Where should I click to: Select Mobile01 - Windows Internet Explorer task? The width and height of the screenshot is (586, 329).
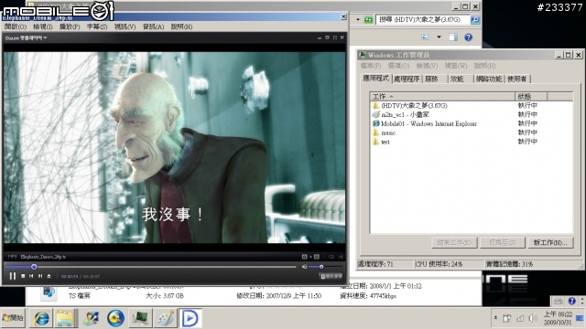click(x=472, y=123)
